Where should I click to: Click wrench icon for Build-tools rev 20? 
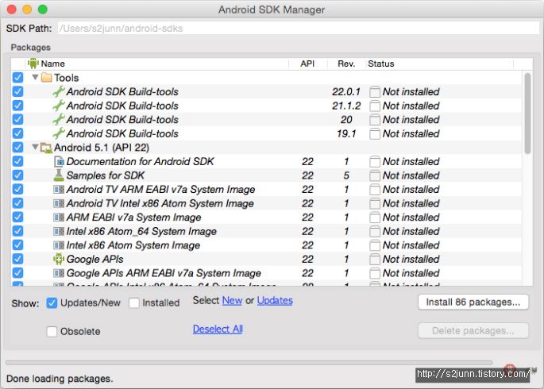point(59,119)
